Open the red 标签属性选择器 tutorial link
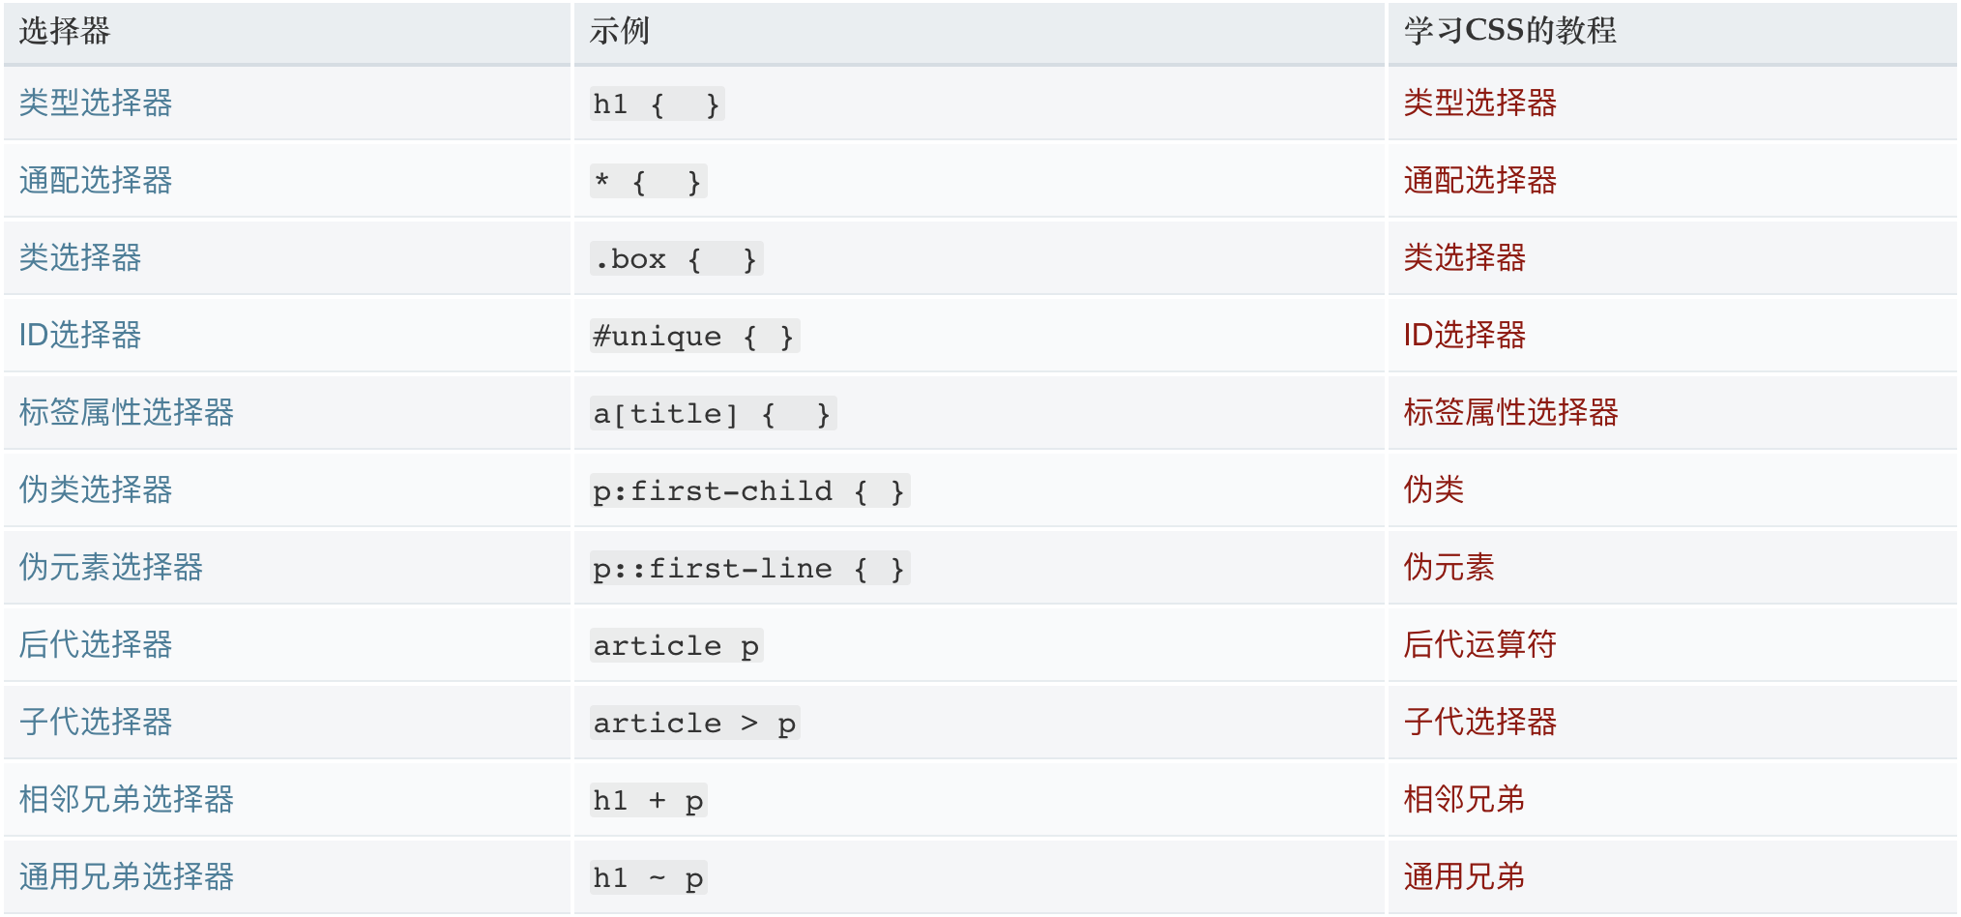 point(1511,412)
